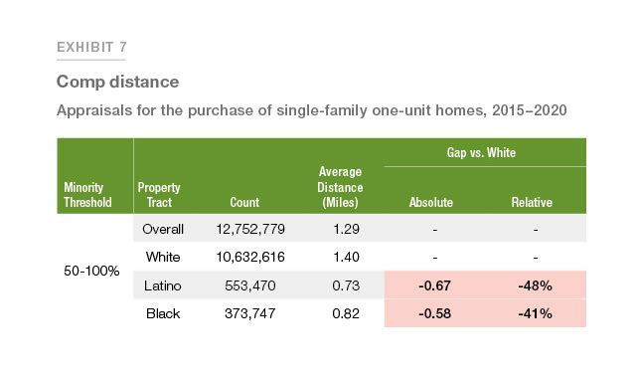Screen dimensions: 639x377
Task: Click the Property Tract column header
Action: click(x=159, y=195)
